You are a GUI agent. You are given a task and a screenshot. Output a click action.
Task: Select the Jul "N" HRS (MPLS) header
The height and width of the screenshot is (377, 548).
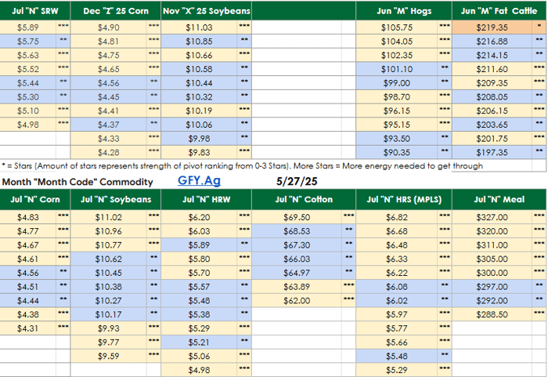(x=403, y=199)
